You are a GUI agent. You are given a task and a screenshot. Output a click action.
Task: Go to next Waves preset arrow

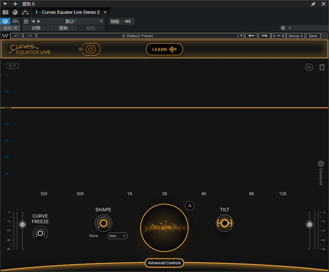click(x=265, y=36)
